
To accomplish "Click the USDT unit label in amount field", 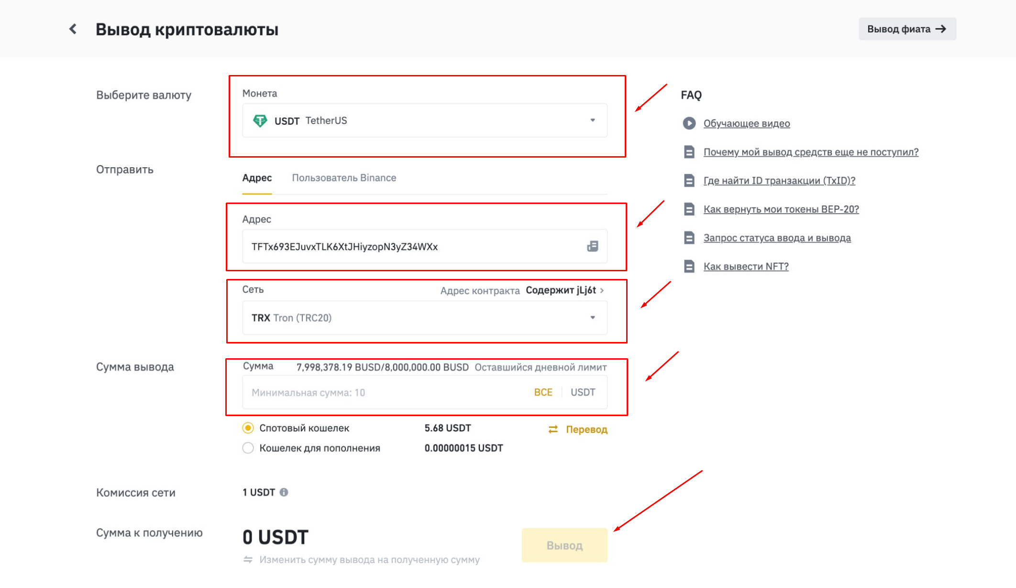I will [x=583, y=392].
